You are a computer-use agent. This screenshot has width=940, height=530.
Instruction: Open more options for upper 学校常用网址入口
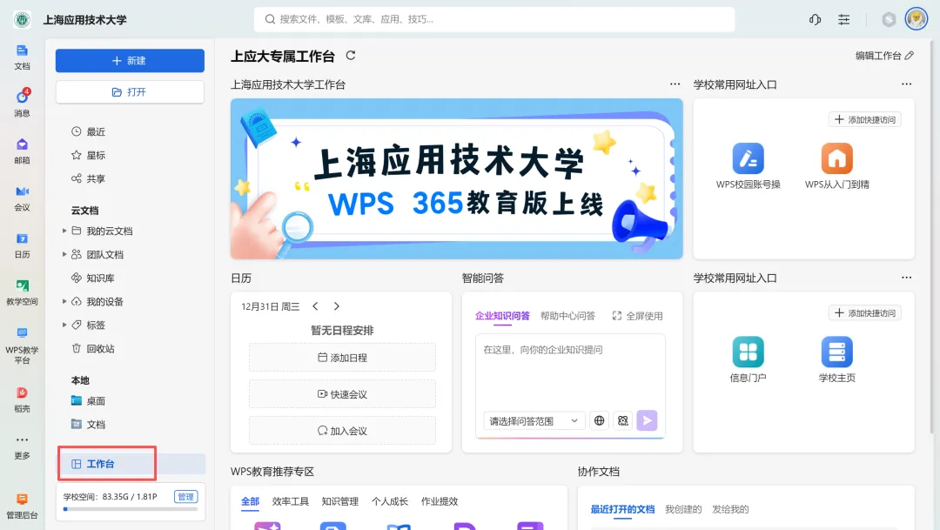[906, 84]
